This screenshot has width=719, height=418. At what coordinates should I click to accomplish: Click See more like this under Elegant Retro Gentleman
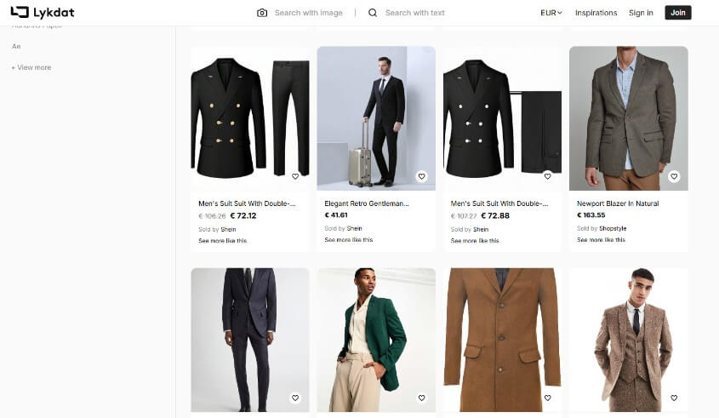click(348, 240)
